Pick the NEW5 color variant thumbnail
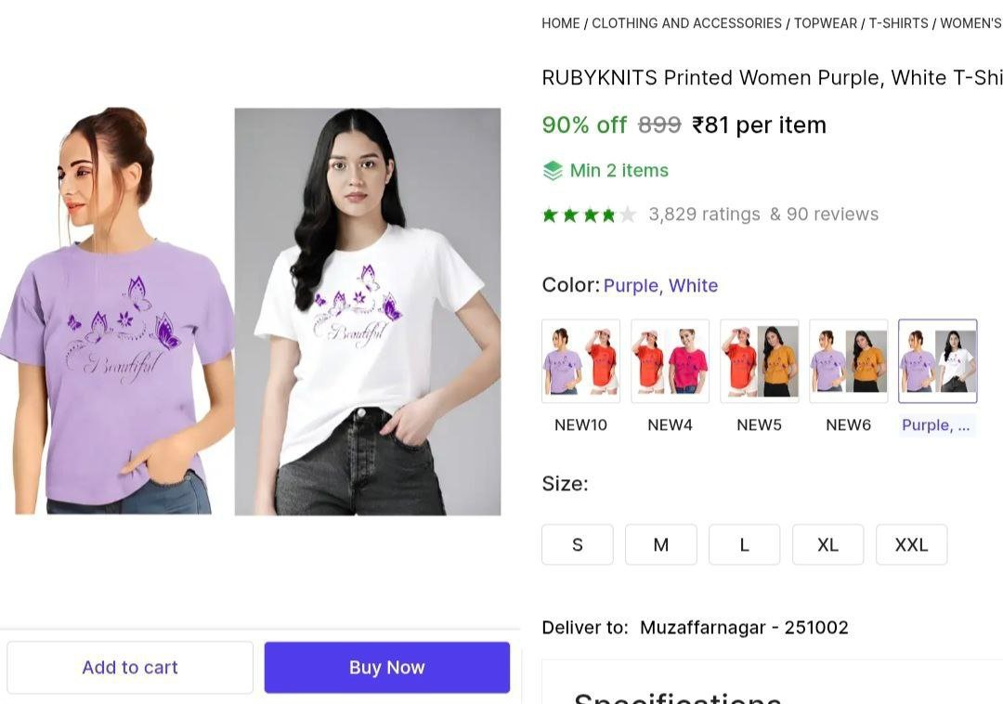 click(x=760, y=361)
